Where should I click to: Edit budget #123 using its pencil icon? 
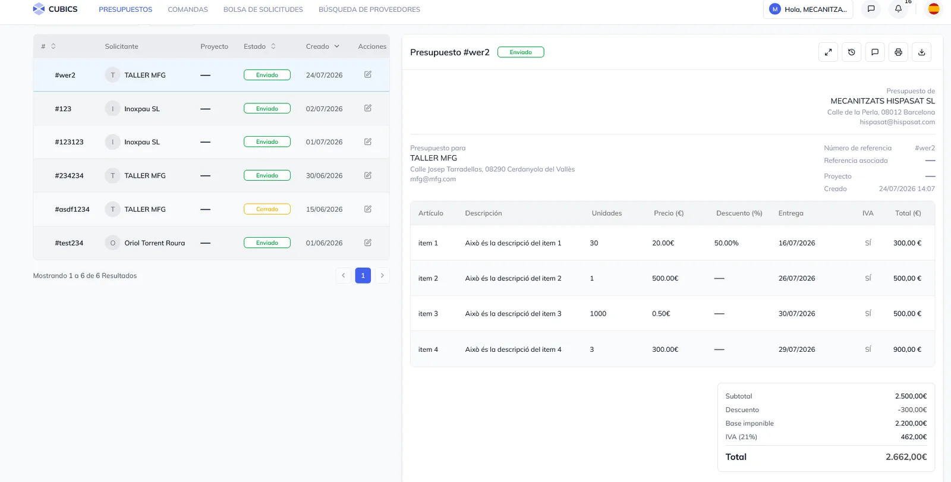click(x=368, y=108)
